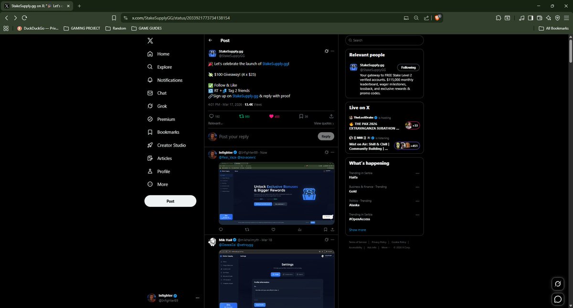
Task: Click the View quotes link
Action: [x=323, y=123]
